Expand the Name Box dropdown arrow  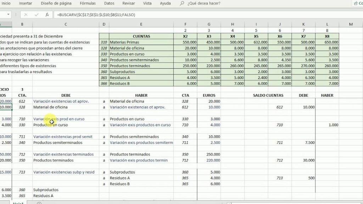tap(9, 15)
